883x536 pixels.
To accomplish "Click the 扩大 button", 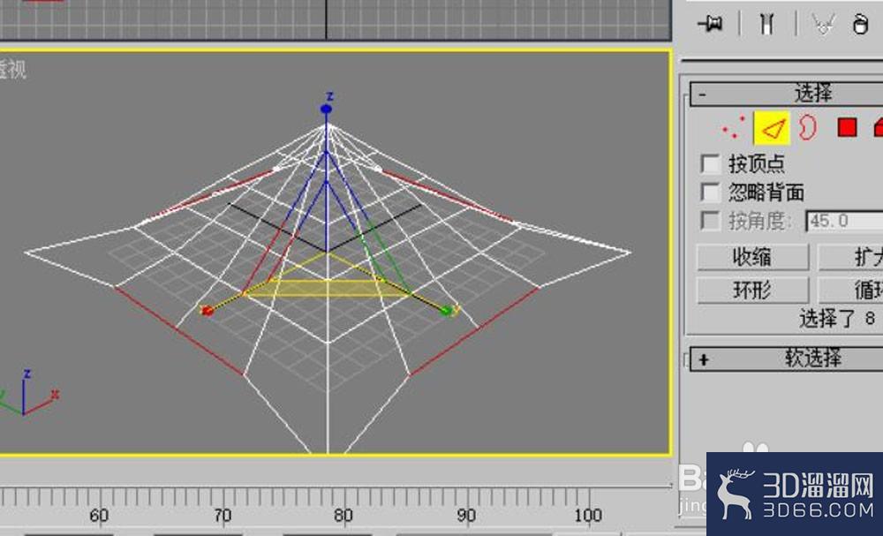I will [850, 257].
